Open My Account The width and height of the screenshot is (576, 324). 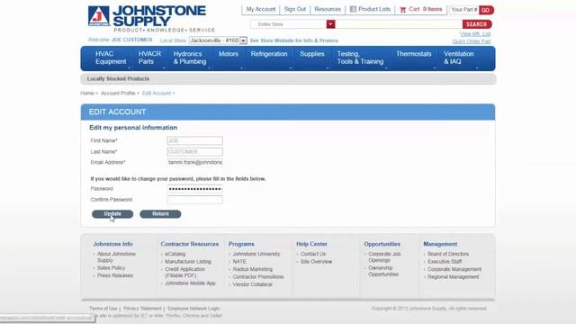pos(261,9)
